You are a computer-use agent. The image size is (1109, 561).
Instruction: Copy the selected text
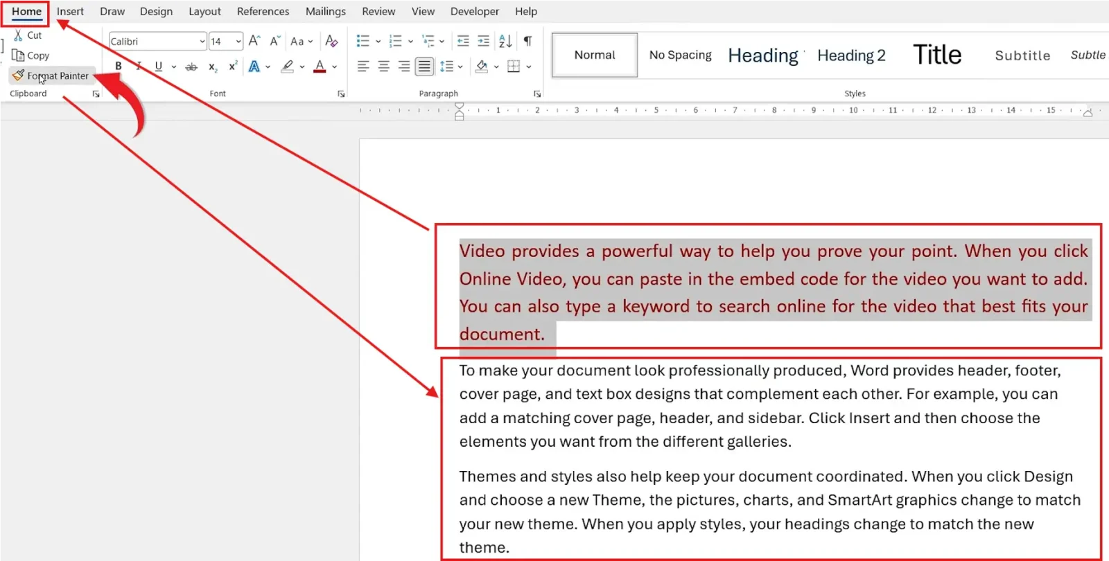(31, 55)
